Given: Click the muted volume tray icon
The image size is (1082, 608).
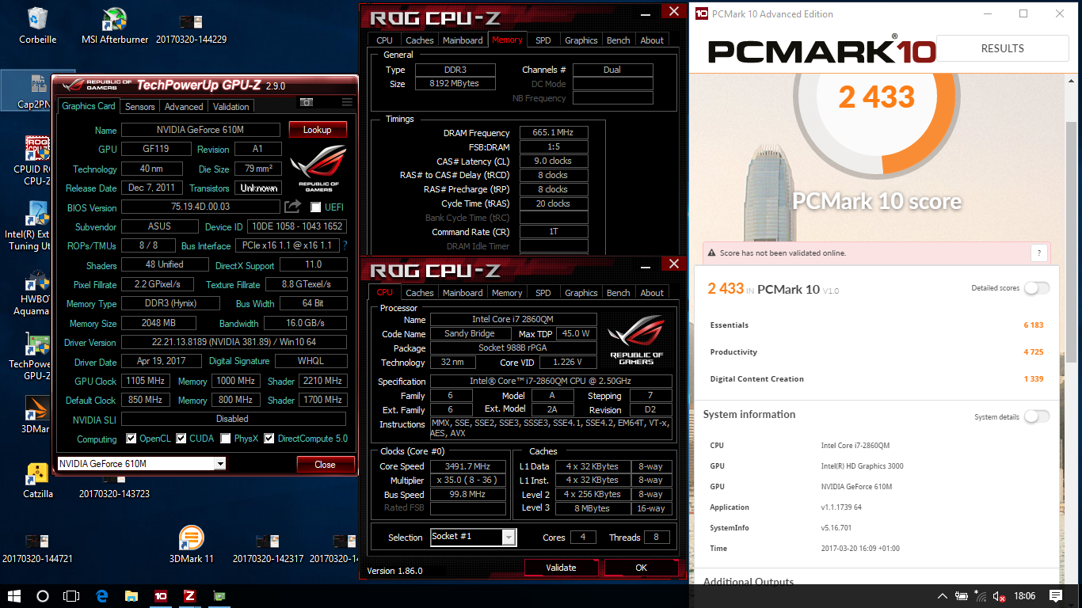Looking at the screenshot, I should (x=1000, y=596).
